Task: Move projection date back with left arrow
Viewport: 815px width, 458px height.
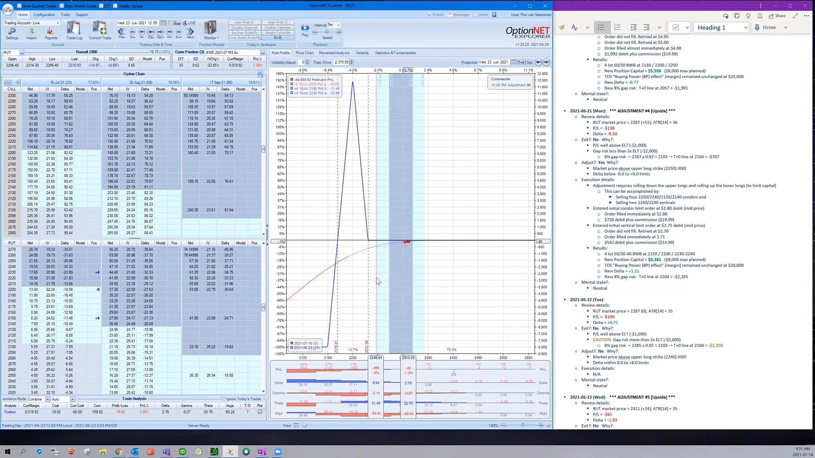Action: (x=538, y=62)
